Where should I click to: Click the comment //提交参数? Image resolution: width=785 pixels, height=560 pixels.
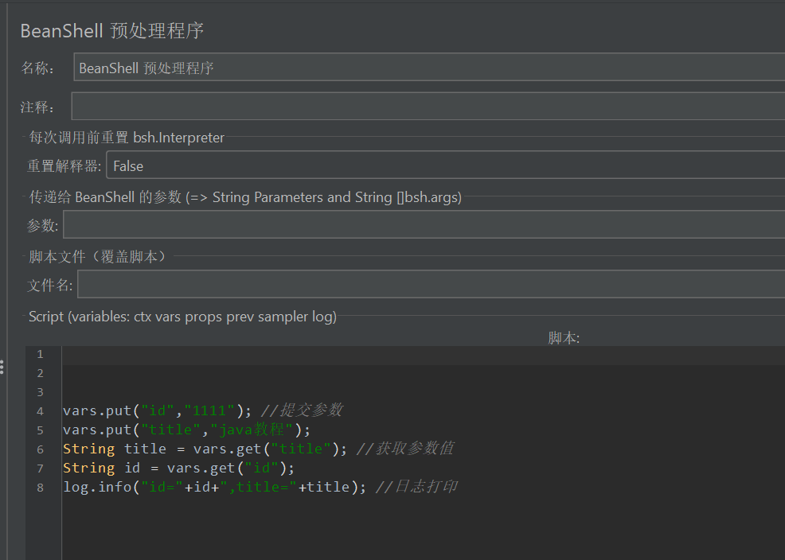302,410
